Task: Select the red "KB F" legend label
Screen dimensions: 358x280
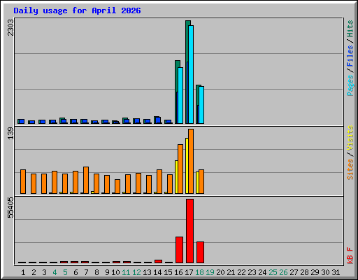Action: point(350,255)
